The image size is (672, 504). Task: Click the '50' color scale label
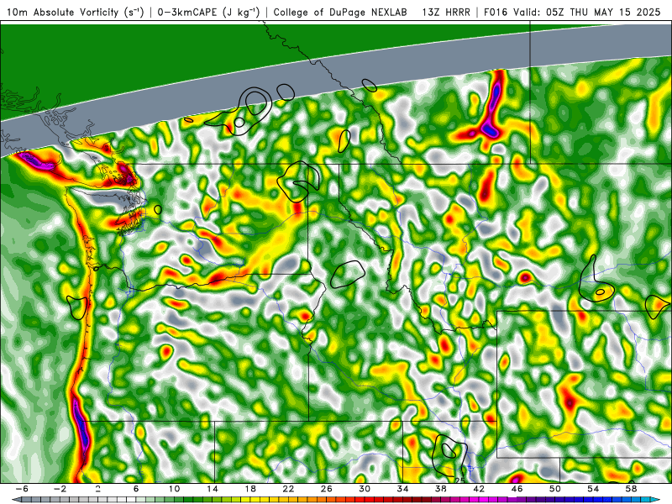point(555,489)
